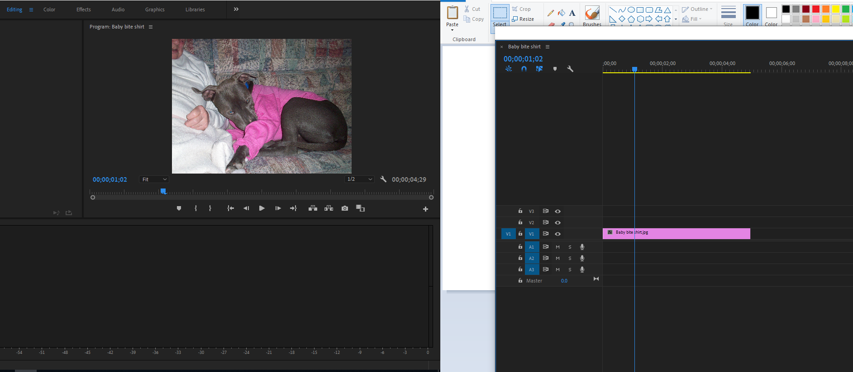Image resolution: width=853 pixels, height=372 pixels.
Task: Click the Extract button in Program monitor
Action: pos(329,208)
